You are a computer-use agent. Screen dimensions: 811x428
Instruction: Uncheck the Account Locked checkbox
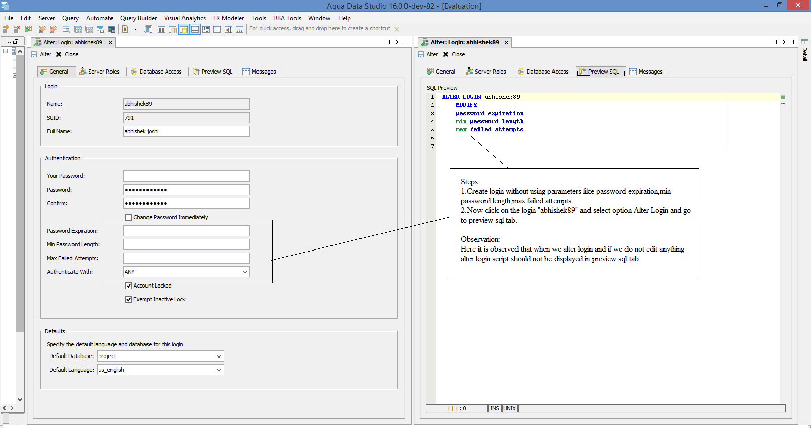coord(129,286)
